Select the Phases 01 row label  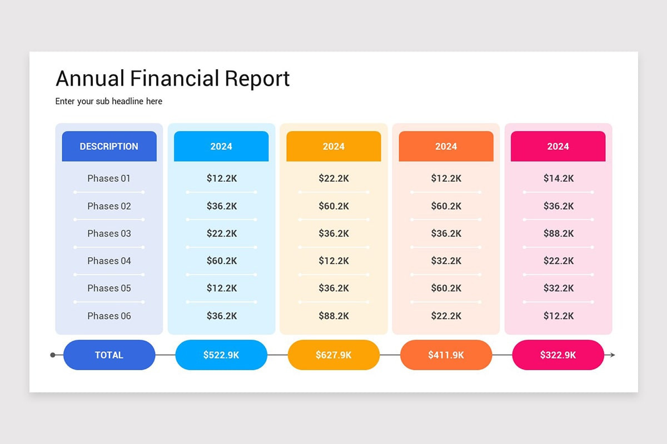tap(109, 178)
